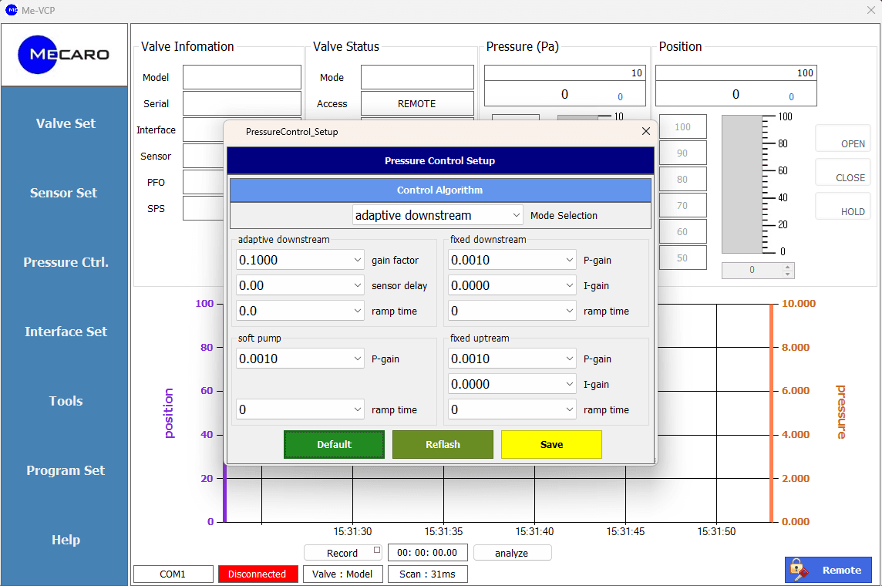Click the MECARO logo

pos(64,54)
